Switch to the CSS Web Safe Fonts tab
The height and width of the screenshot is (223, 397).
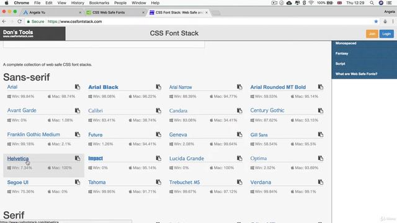[x=115, y=12]
